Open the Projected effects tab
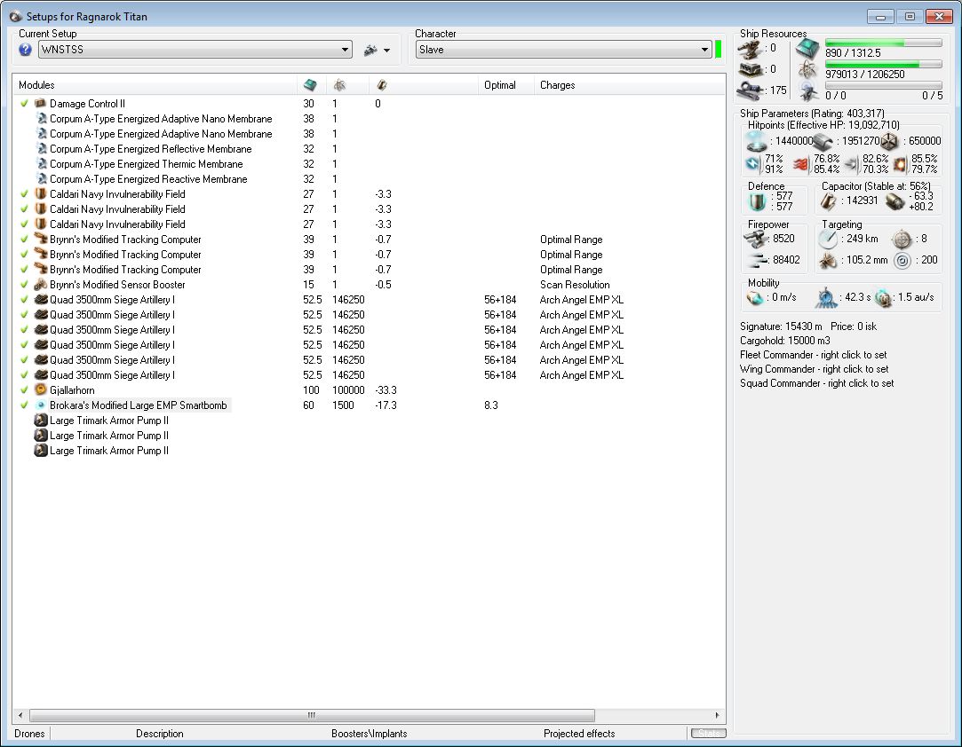Image resolution: width=962 pixels, height=747 pixels. click(x=579, y=734)
